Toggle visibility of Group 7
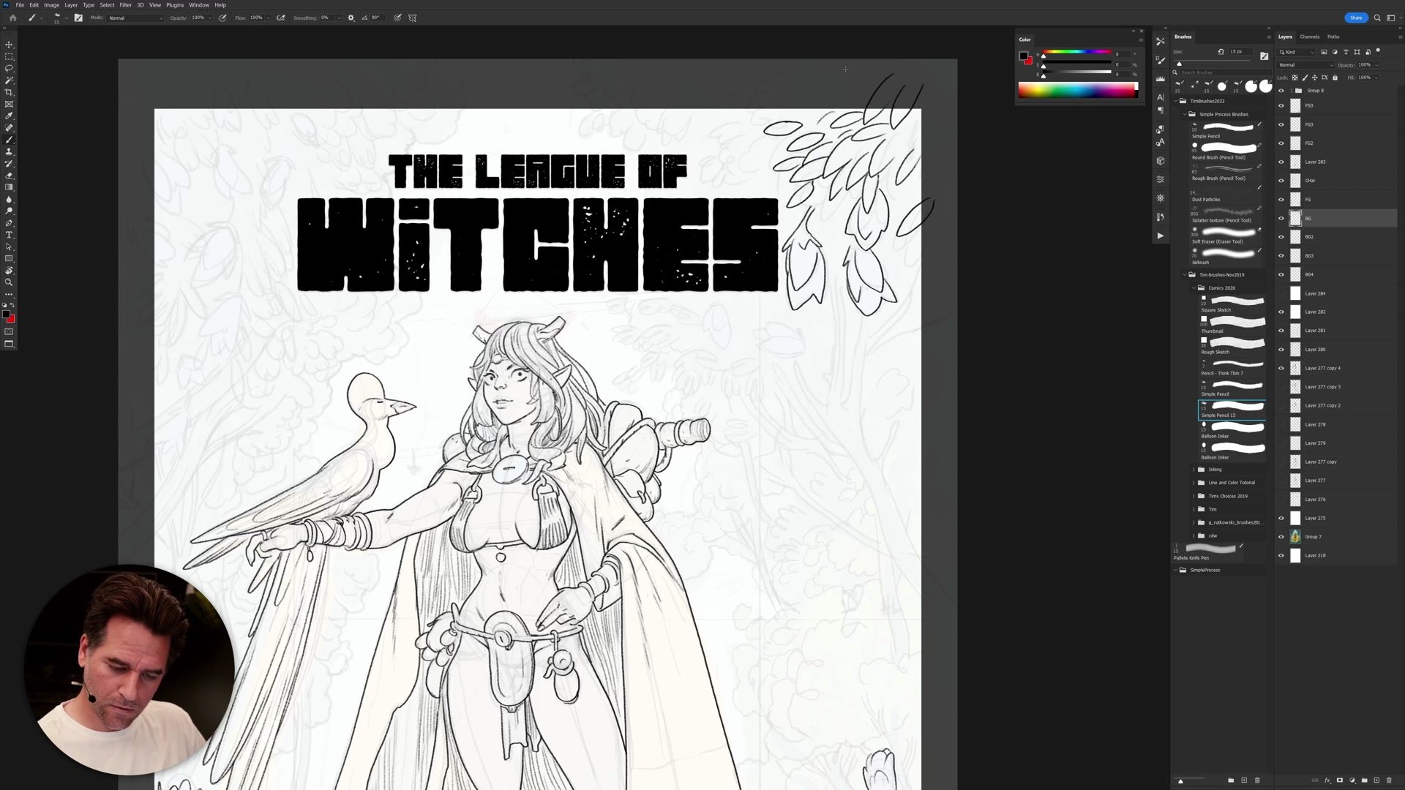 tap(1281, 537)
